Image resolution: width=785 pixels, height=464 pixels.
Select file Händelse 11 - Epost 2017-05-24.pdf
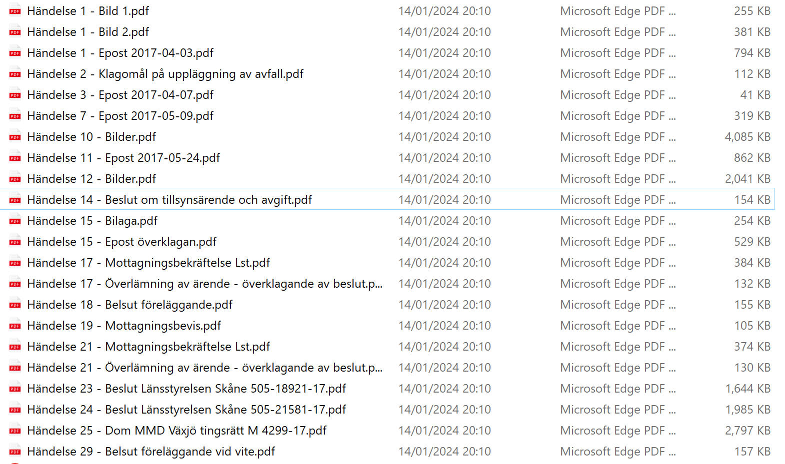pos(123,158)
